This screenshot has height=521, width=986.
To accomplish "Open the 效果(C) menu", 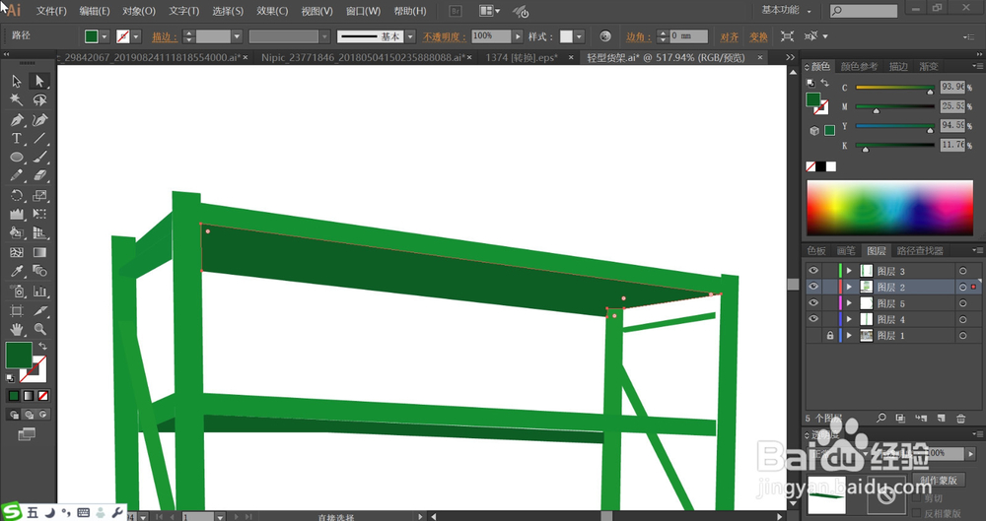I will point(272,11).
